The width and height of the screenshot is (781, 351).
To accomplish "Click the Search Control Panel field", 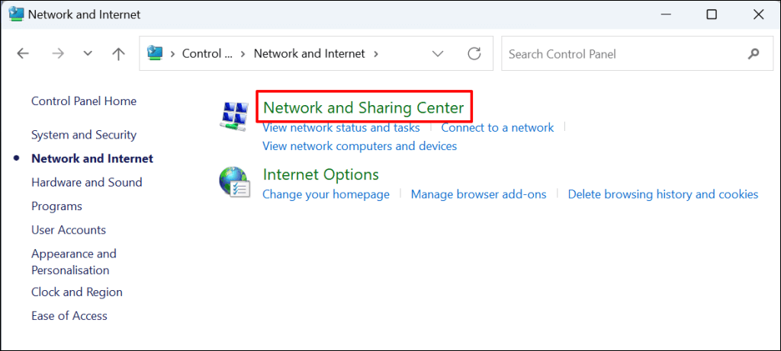I will (622, 54).
